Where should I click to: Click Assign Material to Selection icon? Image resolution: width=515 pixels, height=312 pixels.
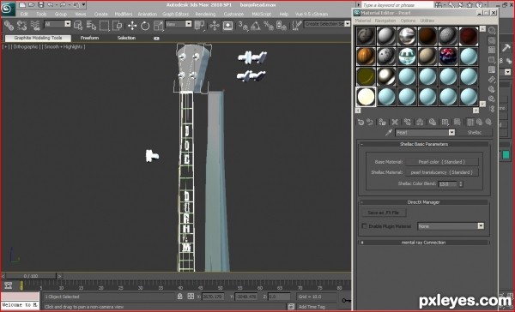click(382, 123)
